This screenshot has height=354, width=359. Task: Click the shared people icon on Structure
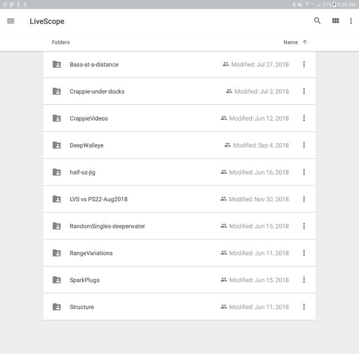click(224, 307)
